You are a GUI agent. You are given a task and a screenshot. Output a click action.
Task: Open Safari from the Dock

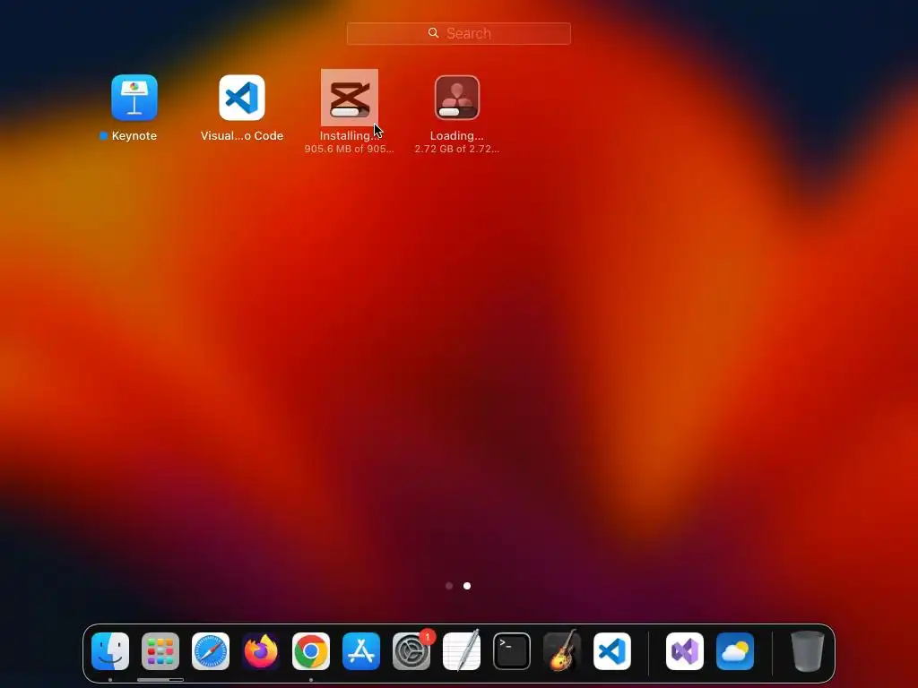coord(211,651)
